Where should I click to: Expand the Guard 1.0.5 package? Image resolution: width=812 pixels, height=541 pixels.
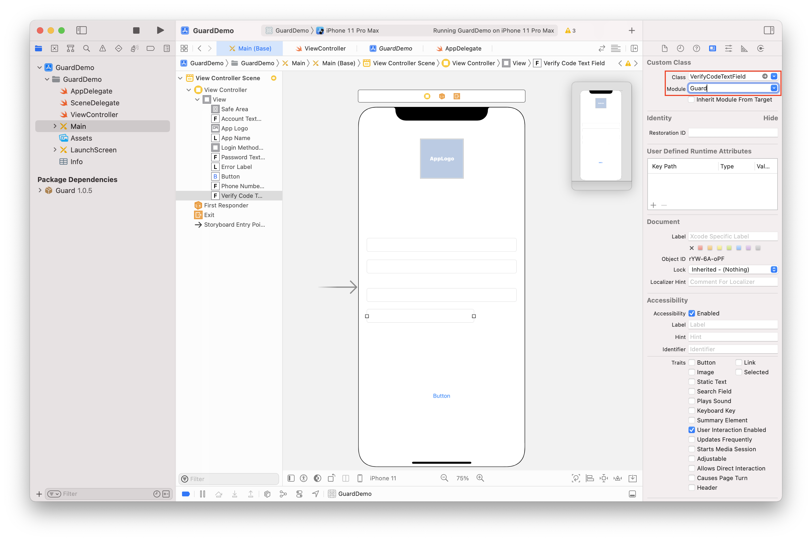tap(40, 191)
